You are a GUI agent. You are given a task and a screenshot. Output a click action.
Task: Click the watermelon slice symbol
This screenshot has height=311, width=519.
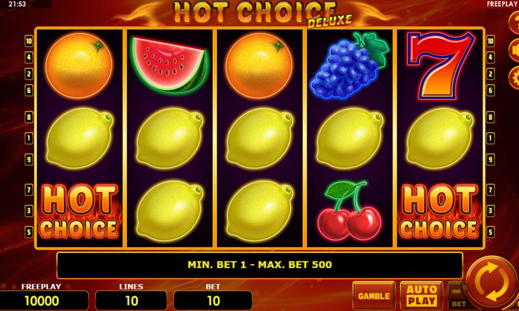pos(170,65)
